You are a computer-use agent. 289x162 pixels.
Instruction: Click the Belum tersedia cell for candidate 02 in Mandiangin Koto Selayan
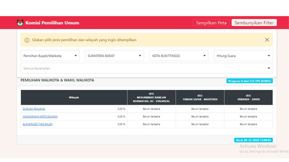click(200, 117)
